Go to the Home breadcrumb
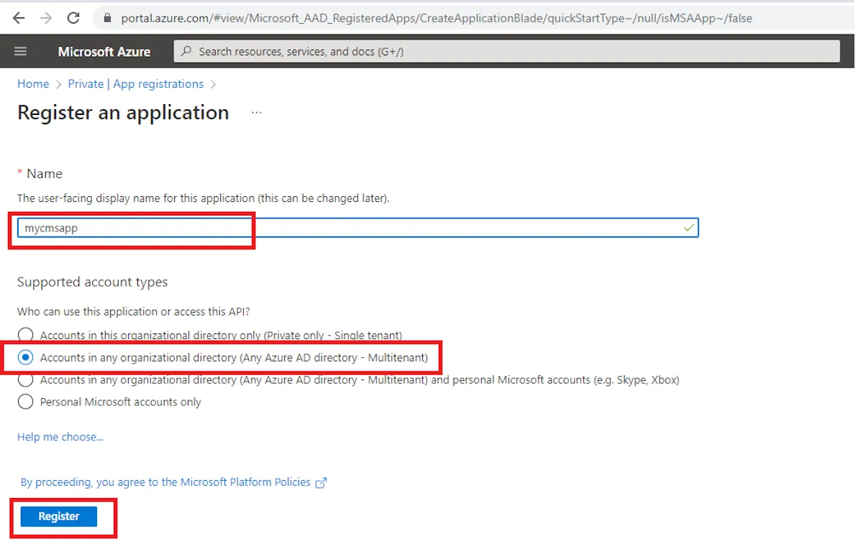Viewport: 863px width, 549px height. tap(33, 84)
